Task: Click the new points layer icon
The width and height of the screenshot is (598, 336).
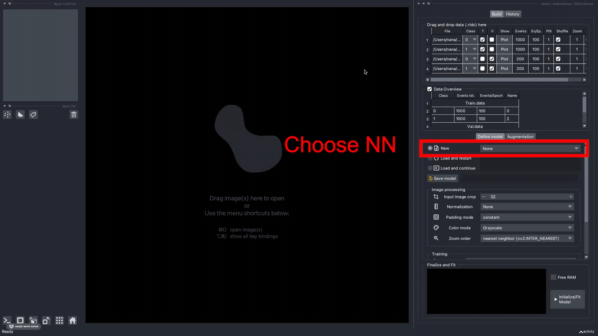Action: point(7,115)
